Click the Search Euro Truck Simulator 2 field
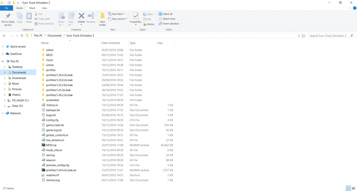This screenshot has width=357, height=191. pyautogui.click(x=328, y=36)
